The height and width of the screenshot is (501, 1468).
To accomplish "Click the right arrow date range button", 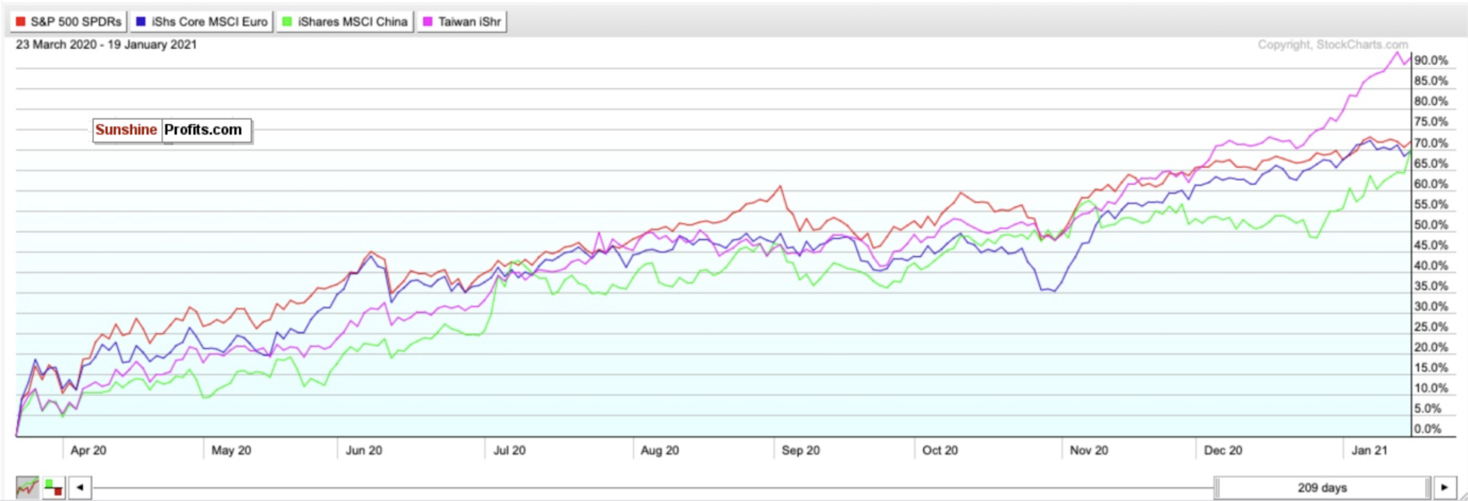I will click(1445, 488).
